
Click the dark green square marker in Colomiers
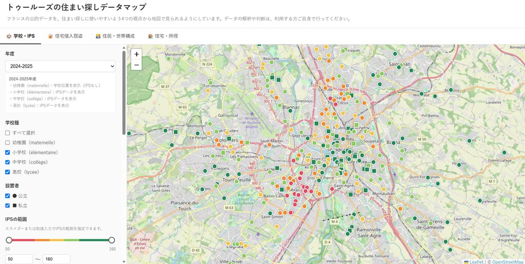(229, 138)
